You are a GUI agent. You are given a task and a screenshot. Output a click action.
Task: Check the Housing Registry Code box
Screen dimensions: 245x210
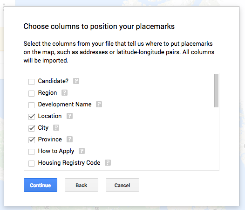coord(31,163)
